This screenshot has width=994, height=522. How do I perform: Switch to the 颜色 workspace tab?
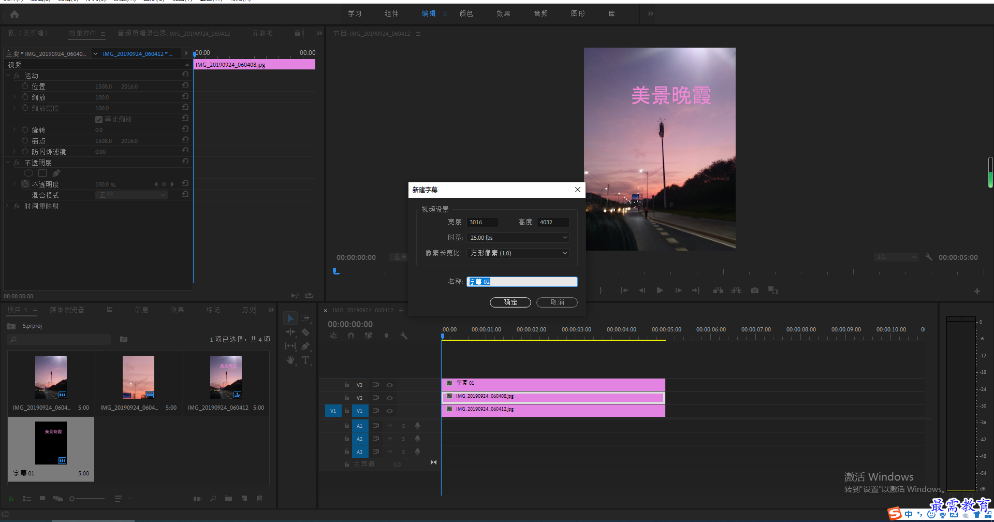click(466, 13)
